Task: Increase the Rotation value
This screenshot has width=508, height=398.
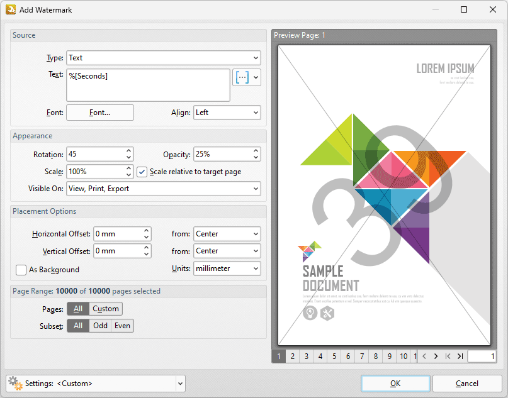Action: (128, 151)
